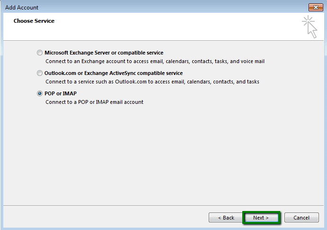Click the sparkle cursor wizard icon
The width and height of the screenshot is (327, 230).
[309, 27]
